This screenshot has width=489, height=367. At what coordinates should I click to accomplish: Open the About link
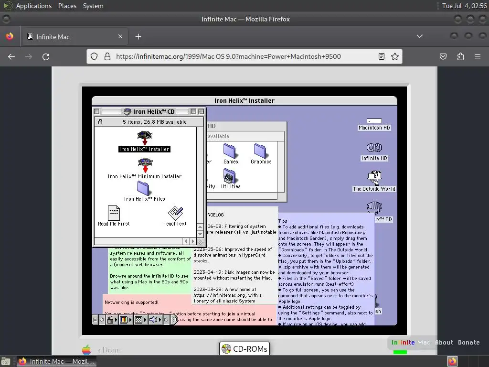(x=444, y=342)
